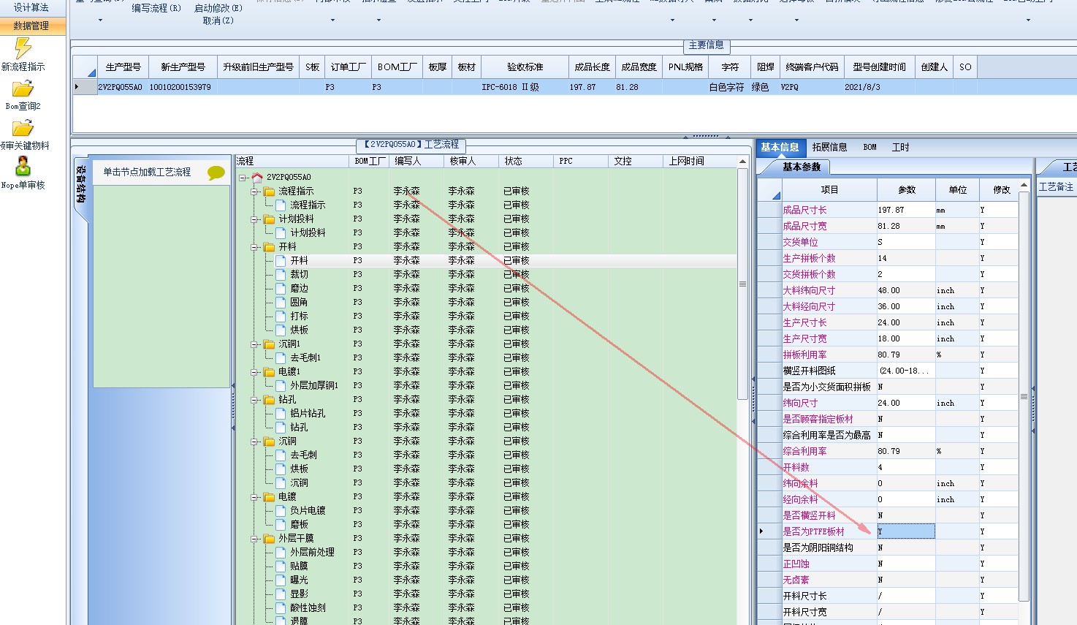Click the document icon beside 负片电镀
Screen dimensions: 1077x625
[281, 510]
